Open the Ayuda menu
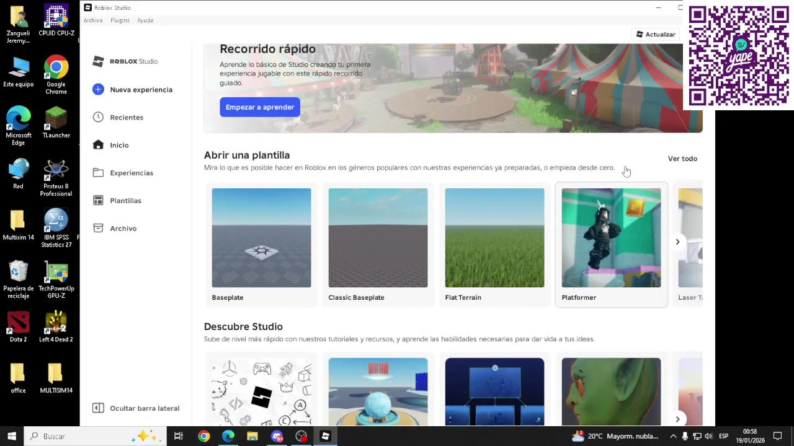 coord(145,20)
